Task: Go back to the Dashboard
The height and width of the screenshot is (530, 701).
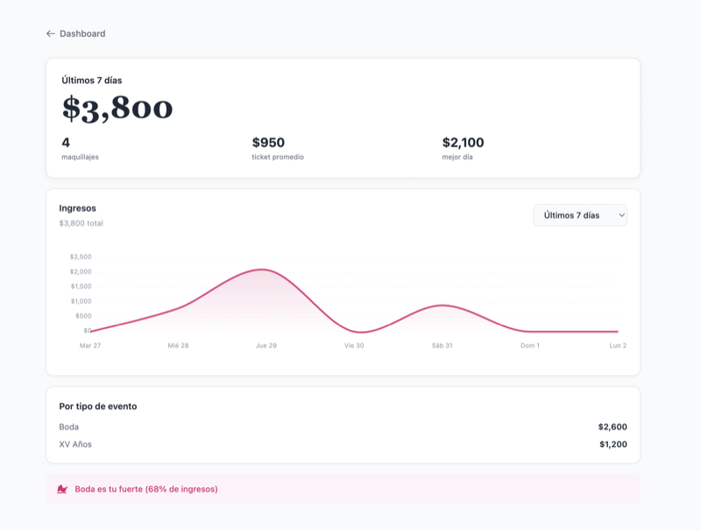Action: (76, 33)
